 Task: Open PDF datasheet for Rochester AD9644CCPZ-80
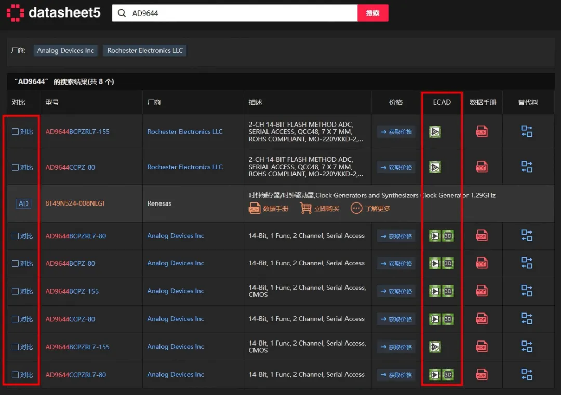[482, 167]
